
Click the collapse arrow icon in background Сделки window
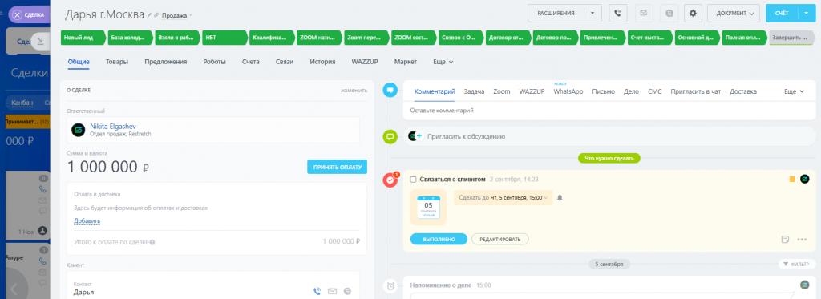[40, 42]
